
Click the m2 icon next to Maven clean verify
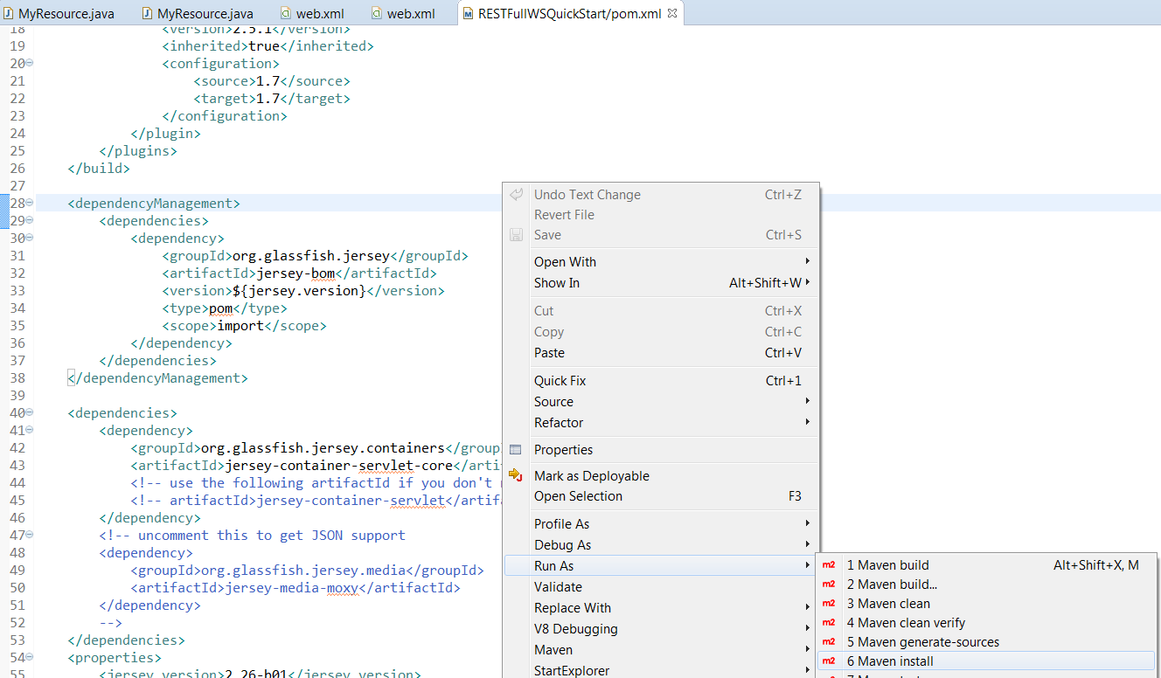(829, 623)
